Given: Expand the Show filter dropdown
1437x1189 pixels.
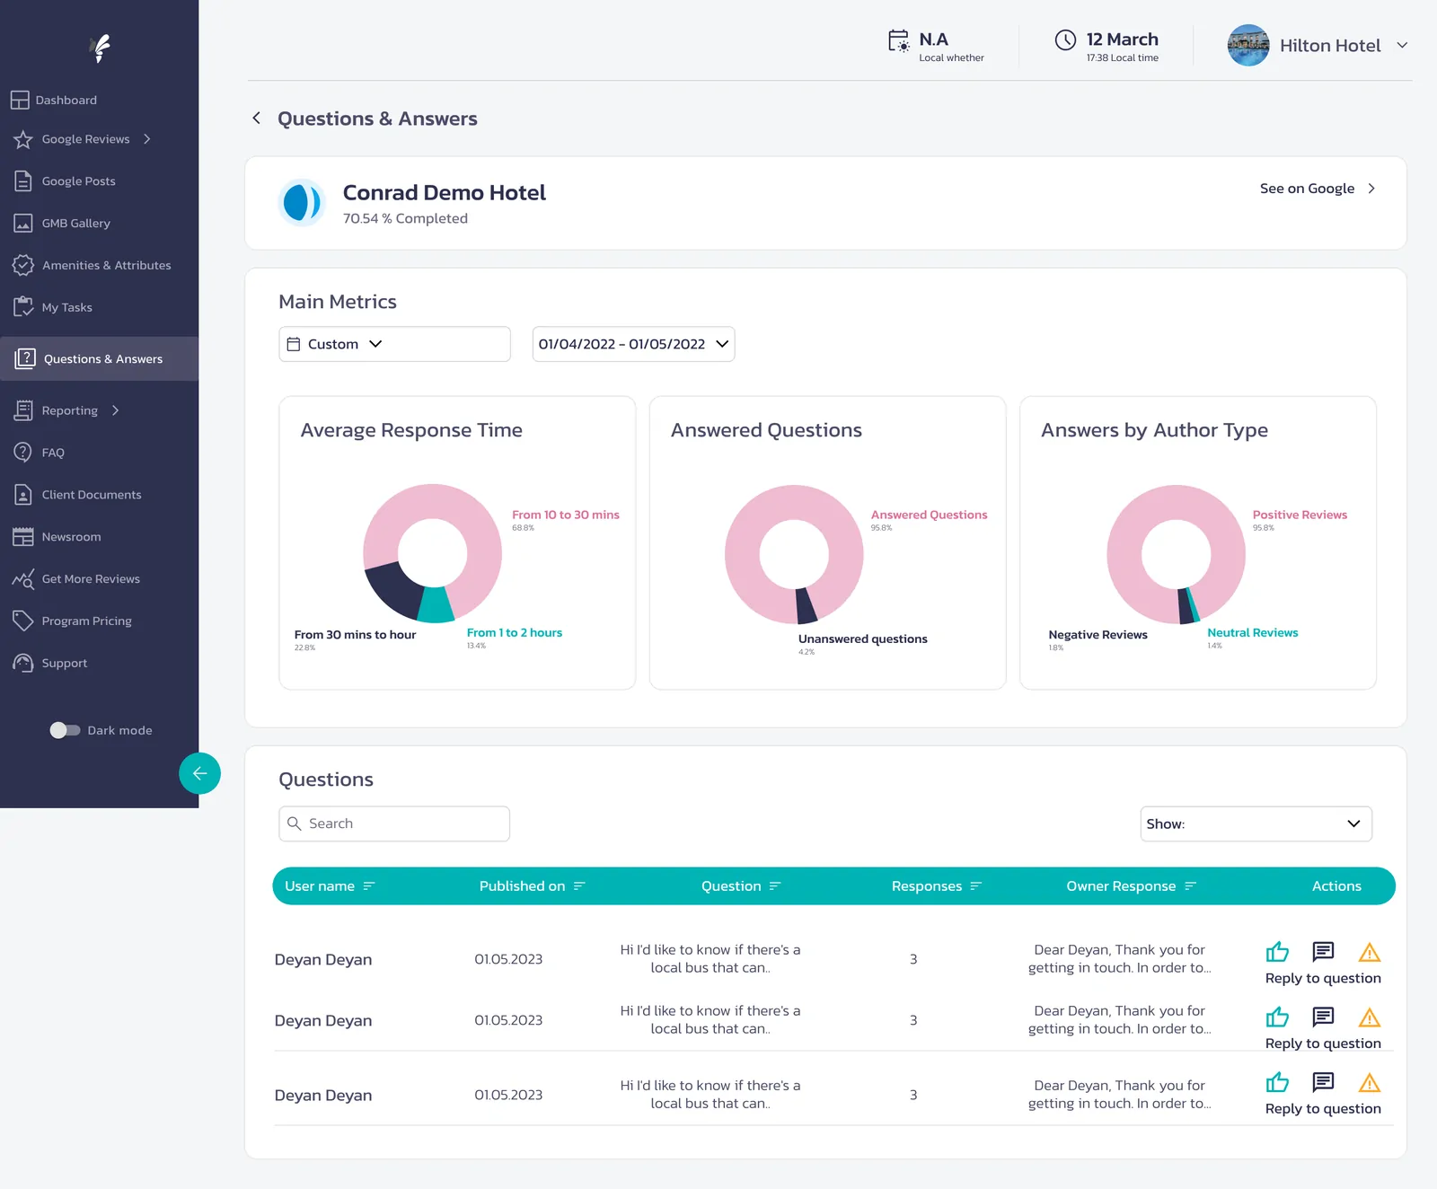Looking at the screenshot, I should 1256,823.
